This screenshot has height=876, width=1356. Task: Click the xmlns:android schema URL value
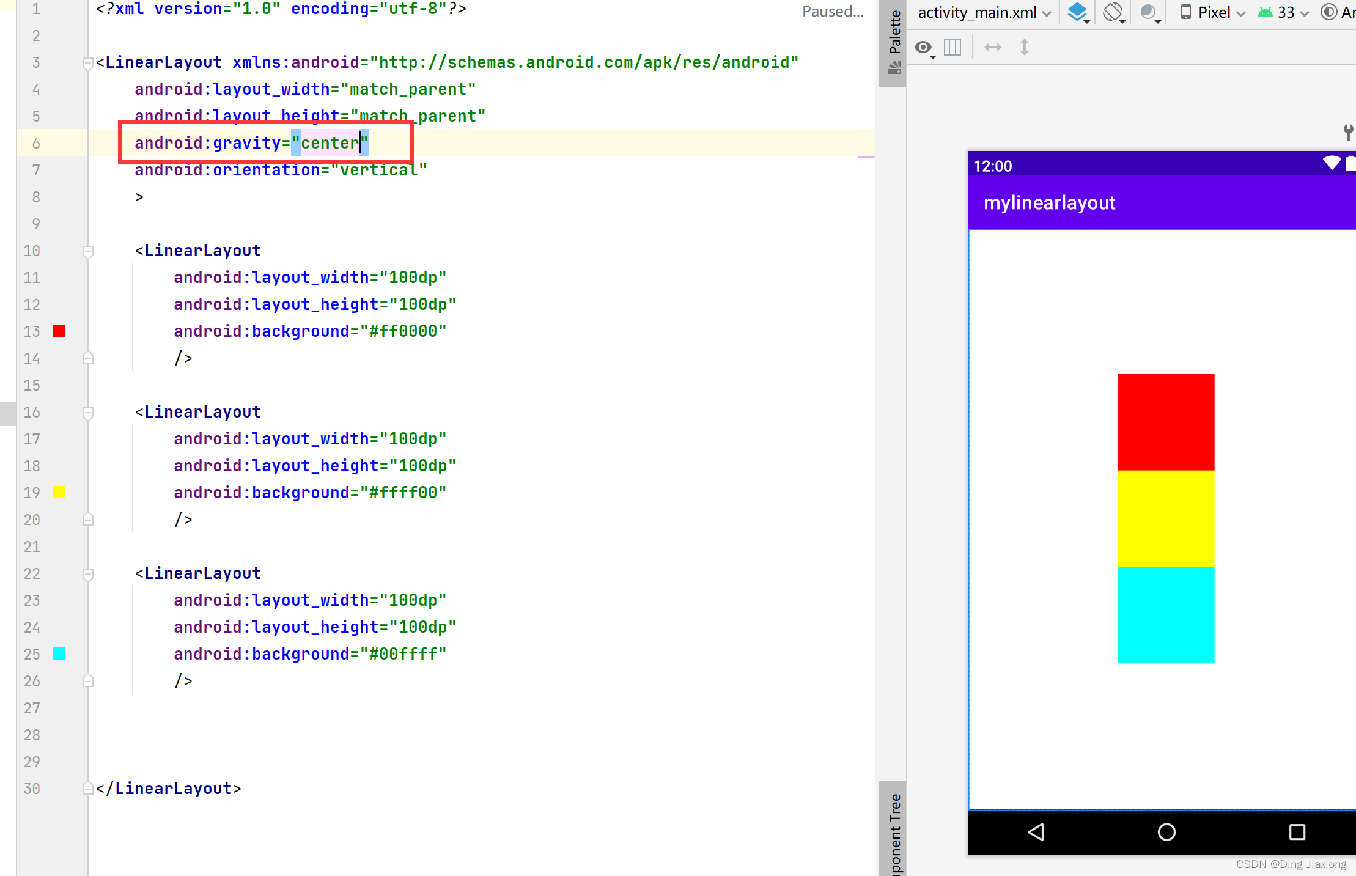584,62
